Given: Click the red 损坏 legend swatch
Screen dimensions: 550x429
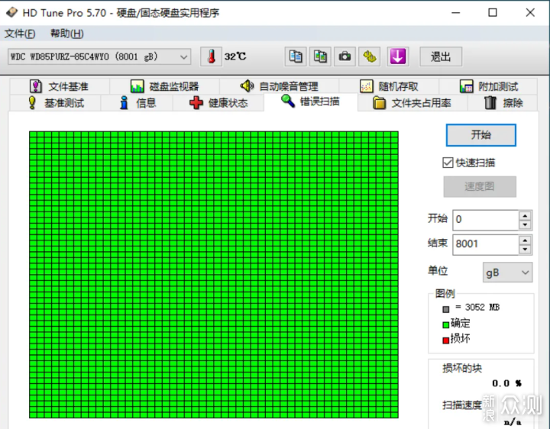Looking at the screenshot, I should pyautogui.click(x=446, y=340).
